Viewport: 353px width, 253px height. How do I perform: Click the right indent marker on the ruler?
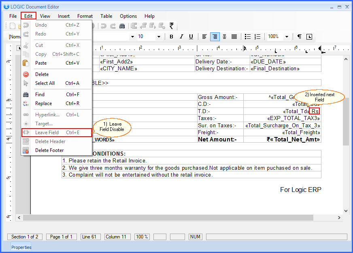pos(320,48)
